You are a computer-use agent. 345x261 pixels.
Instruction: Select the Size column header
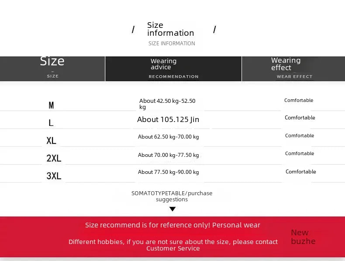(52, 69)
